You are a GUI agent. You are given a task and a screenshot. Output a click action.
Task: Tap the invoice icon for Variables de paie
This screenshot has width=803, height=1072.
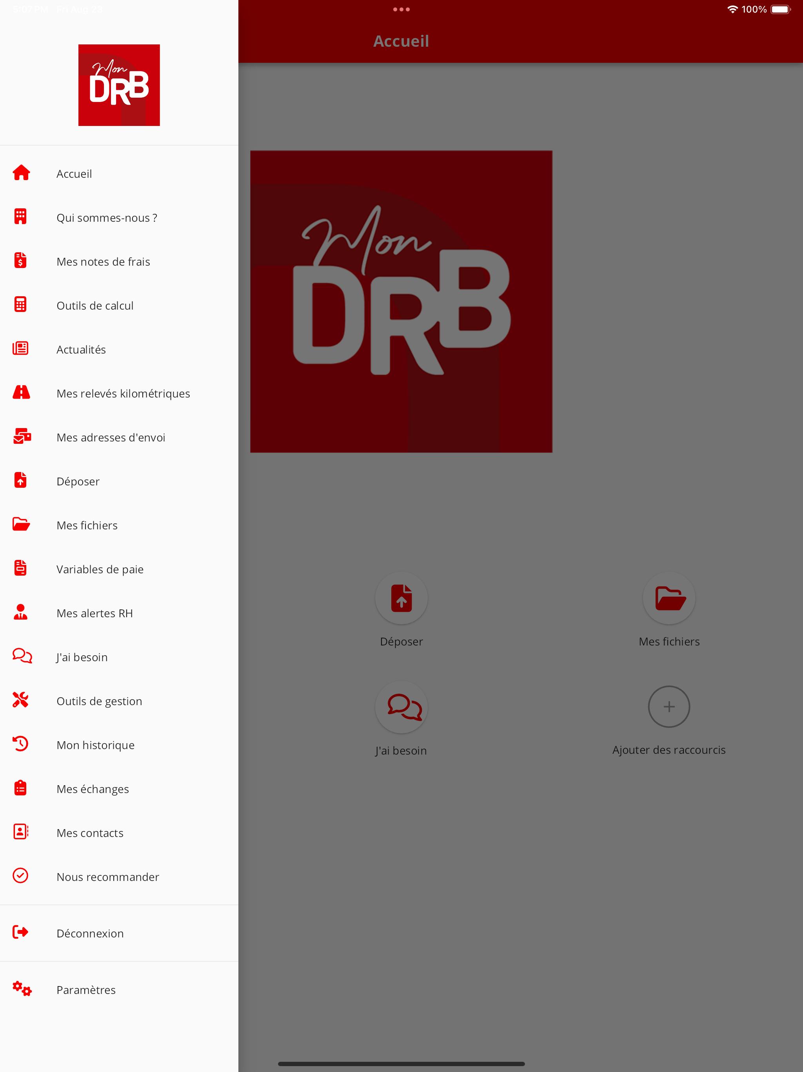20,568
